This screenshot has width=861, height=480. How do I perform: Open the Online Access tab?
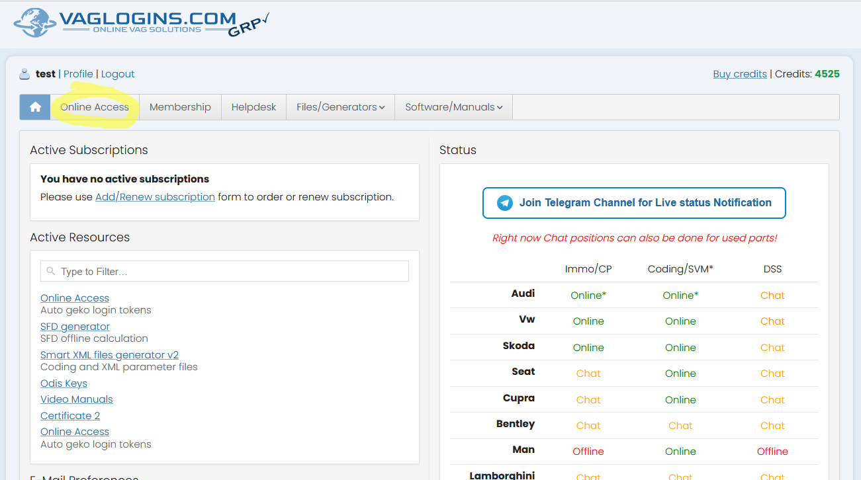click(95, 107)
